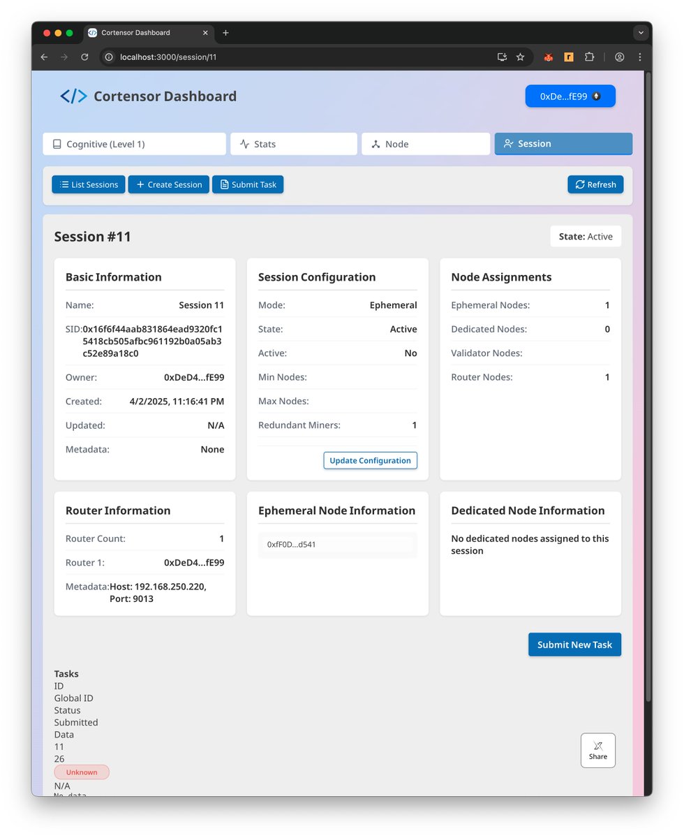Click the Submit Task toolbar button
Image resolution: width=684 pixels, height=838 pixels.
[248, 184]
